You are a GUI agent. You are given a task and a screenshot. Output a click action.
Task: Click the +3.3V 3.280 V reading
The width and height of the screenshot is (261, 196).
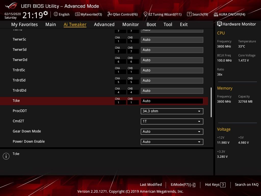click(222, 156)
